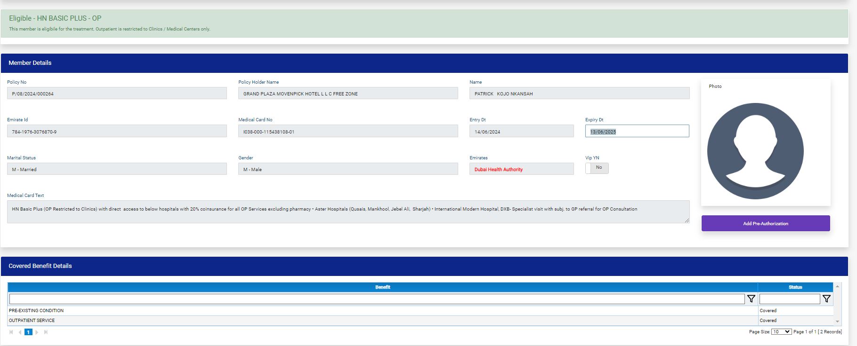
Task: Open the Page Size dropdown
Action: coord(781,332)
